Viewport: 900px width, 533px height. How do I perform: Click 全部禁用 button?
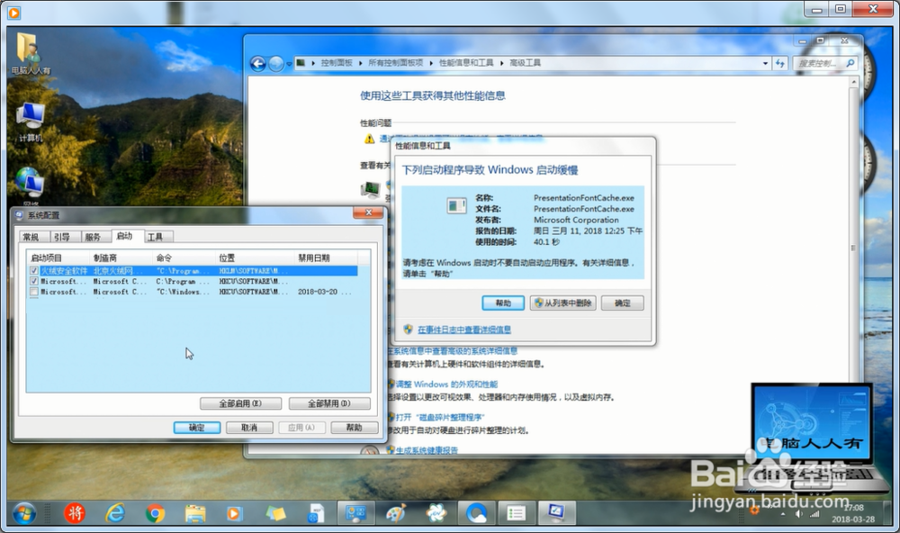pos(329,403)
